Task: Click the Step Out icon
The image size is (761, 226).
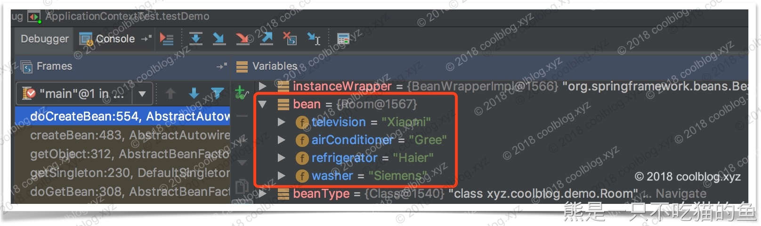Action: [267, 39]
